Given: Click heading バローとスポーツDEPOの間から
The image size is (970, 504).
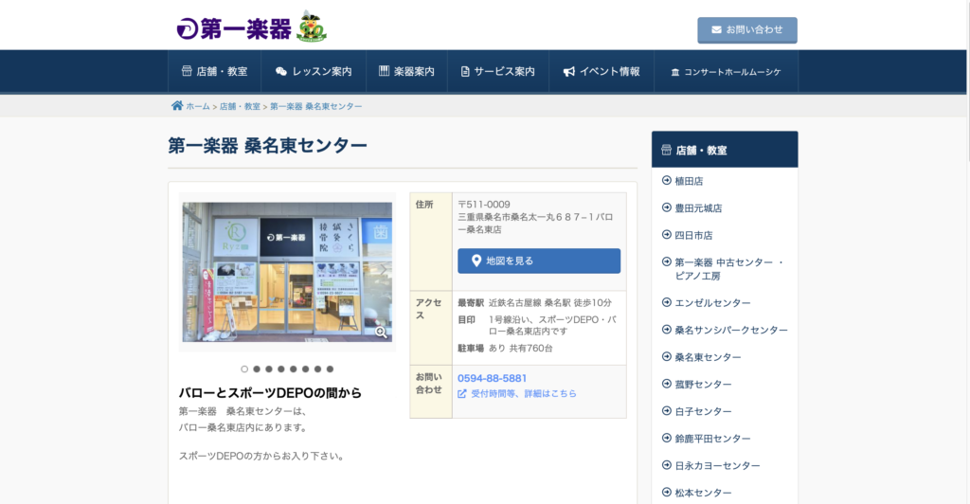Looking at the screenshot, I should click(x=270, y=393).
